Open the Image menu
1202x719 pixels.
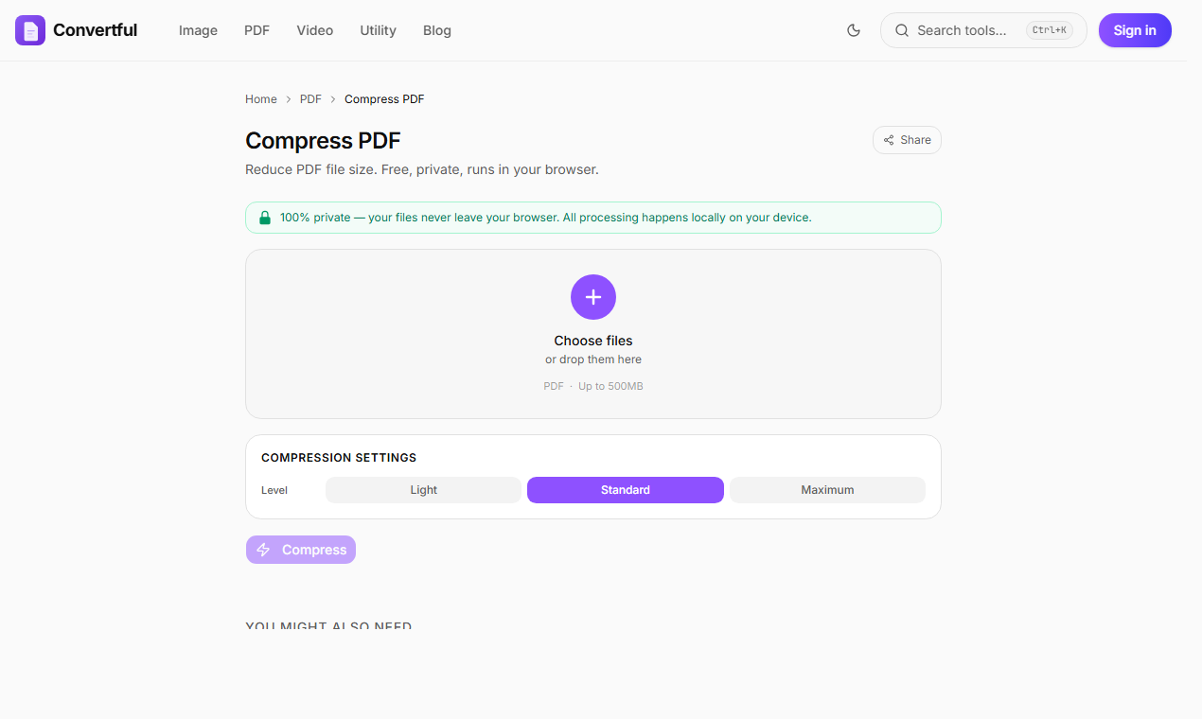(x=198, y=30)
